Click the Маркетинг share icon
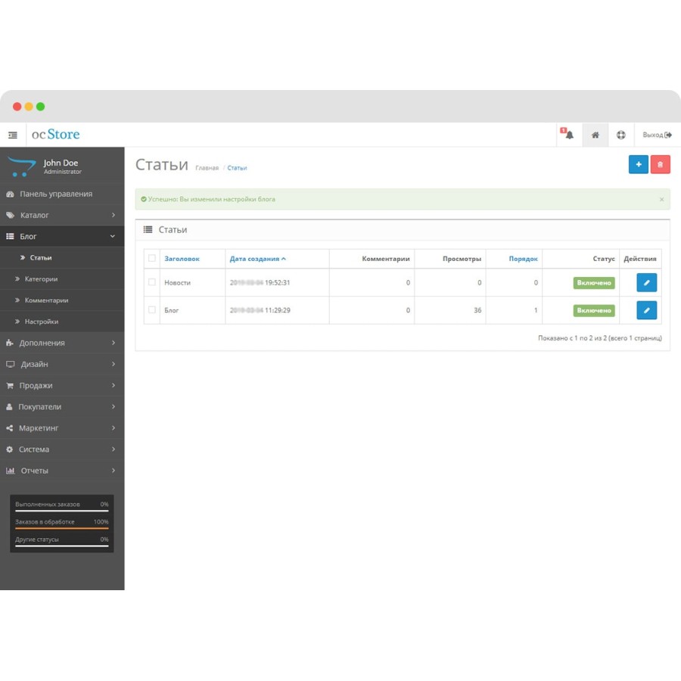681x681 pixels. coord(10,428)
